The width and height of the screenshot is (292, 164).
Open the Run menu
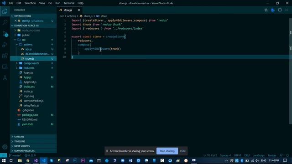58,3
